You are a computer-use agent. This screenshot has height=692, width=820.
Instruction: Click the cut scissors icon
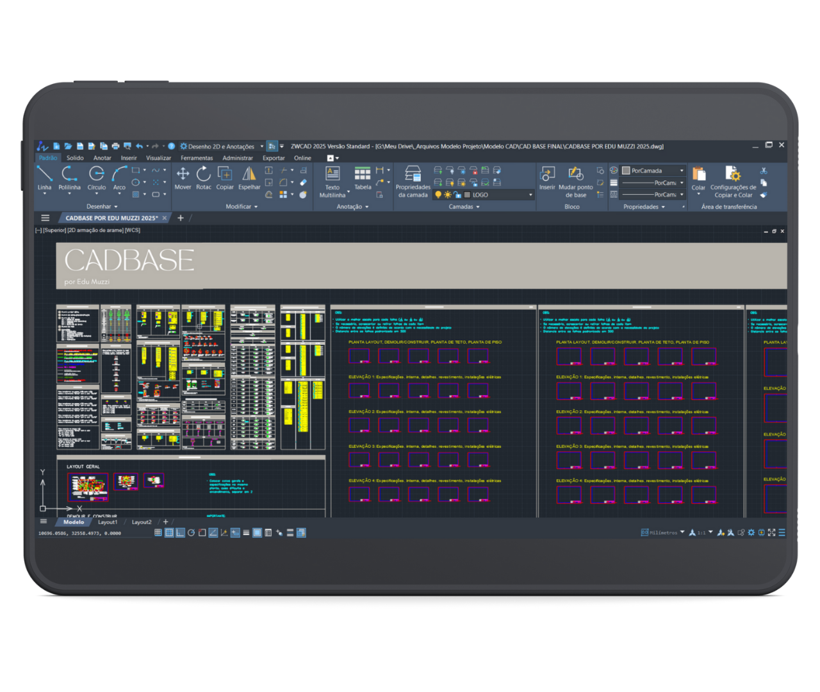click(764, 171)
